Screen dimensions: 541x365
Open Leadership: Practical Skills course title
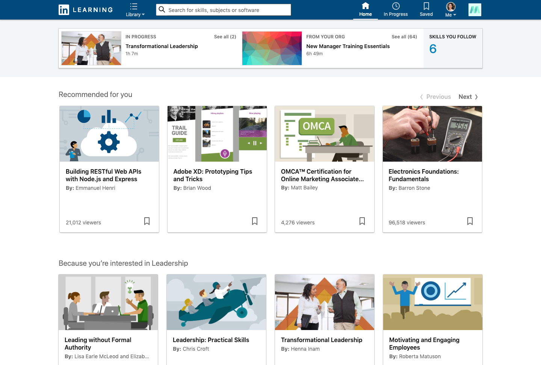point(211,340)
